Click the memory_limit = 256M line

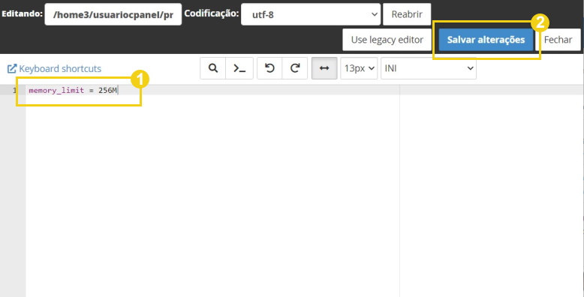click(73, 91)
